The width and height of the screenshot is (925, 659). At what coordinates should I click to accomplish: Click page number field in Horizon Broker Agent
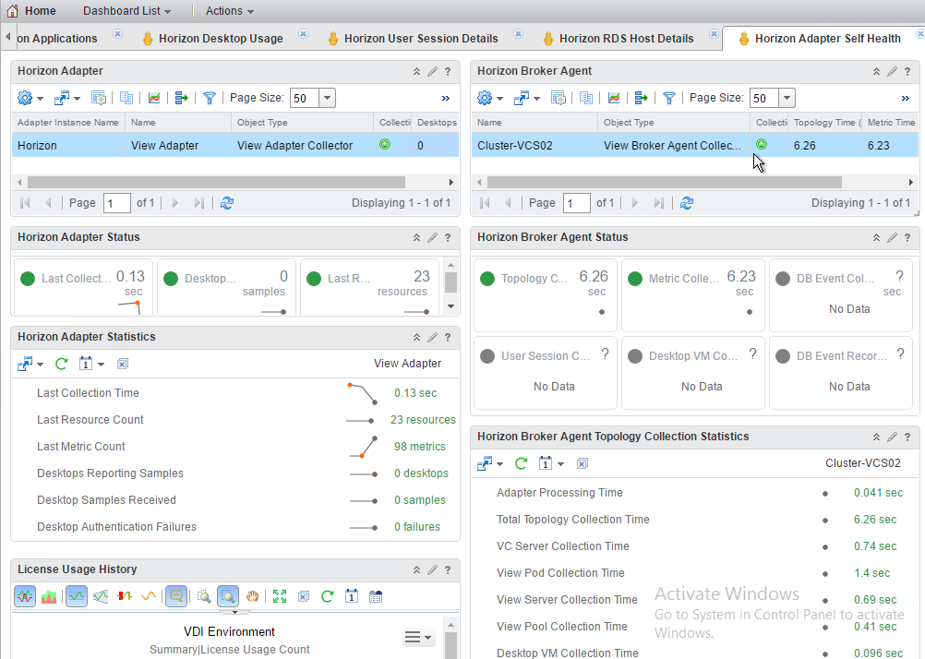coord(576,204)
